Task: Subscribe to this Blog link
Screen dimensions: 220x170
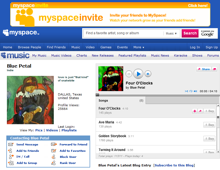Action: 174,165
